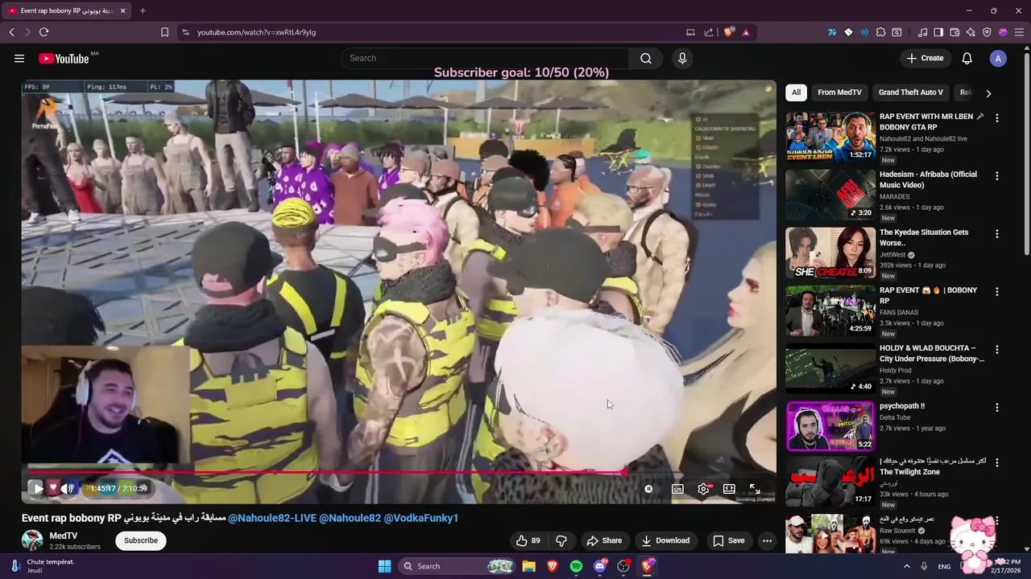
Task: Open @Nahoule82-LIVE mention link
Action: pyautogui.click(x=272, y=518)
